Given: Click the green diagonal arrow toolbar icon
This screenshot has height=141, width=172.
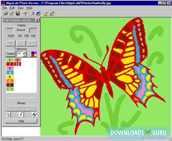Looking at the screenshot, I should tap(52, 14).
